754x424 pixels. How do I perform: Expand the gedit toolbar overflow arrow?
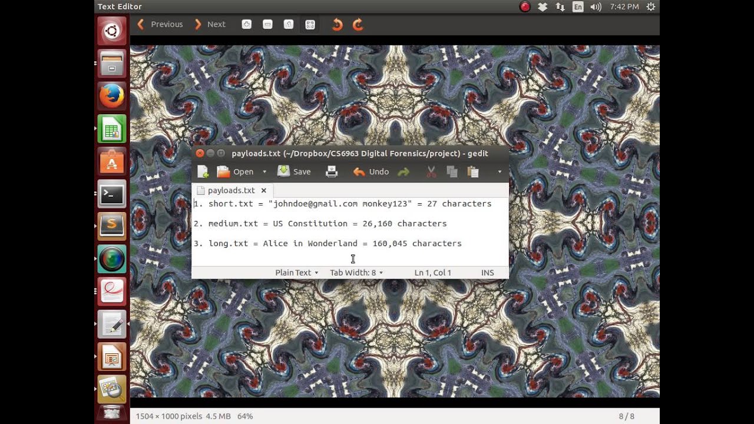pyautogui.click(x=500, y=172)
